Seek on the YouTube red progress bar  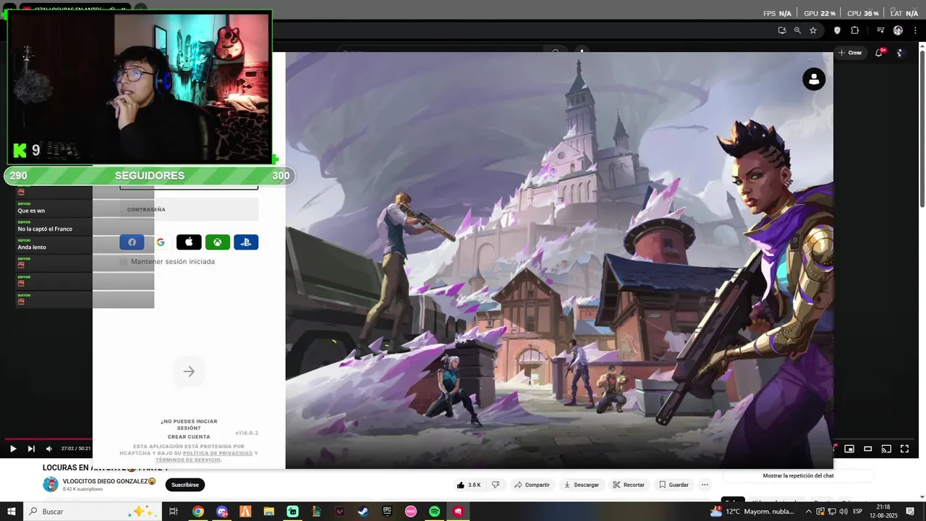pos(49,439)
